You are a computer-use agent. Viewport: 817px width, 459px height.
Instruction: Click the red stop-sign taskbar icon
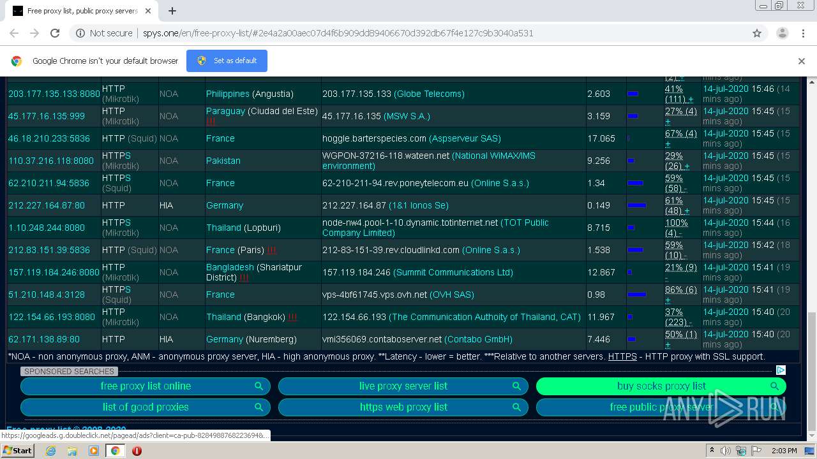tap(137, 451)
